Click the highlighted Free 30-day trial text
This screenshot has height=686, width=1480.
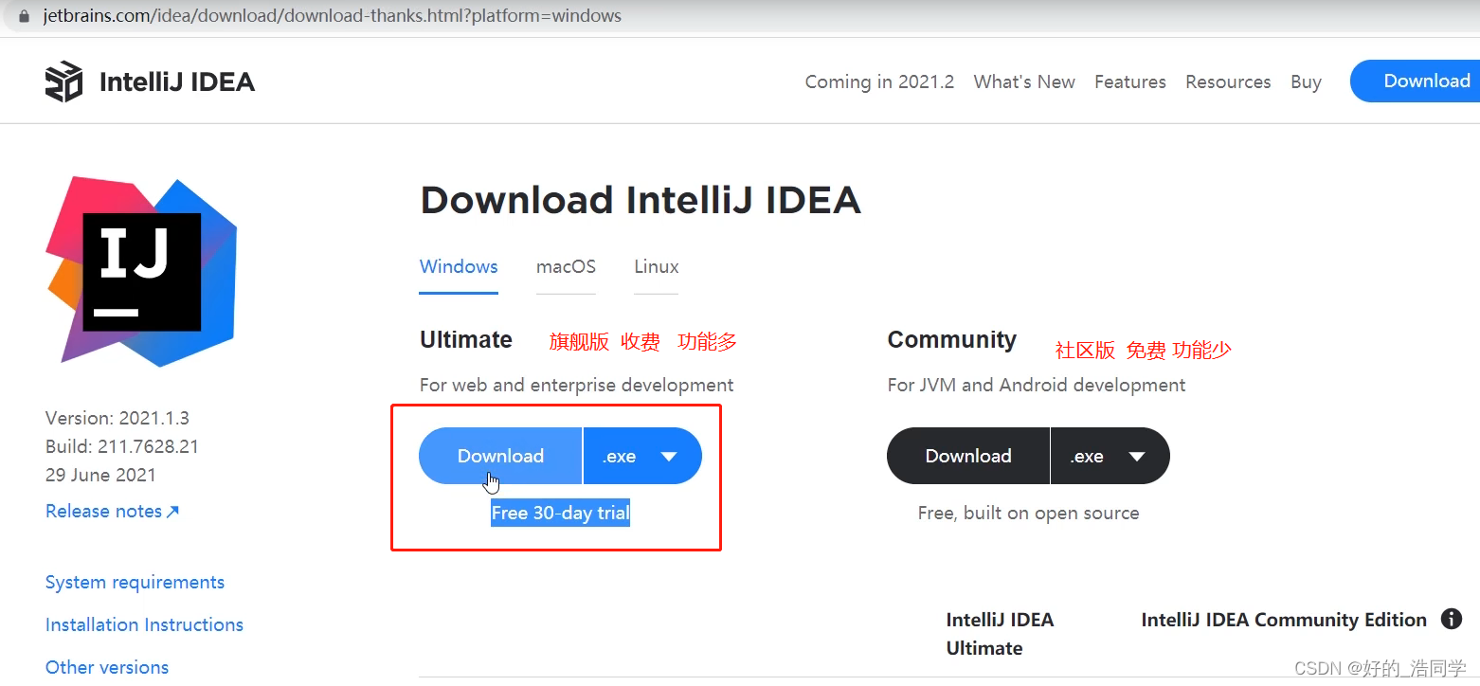(560, 513)
